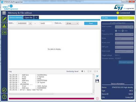
Task: Click the Firmware upgrade button
Action: (x=126, y=62)
